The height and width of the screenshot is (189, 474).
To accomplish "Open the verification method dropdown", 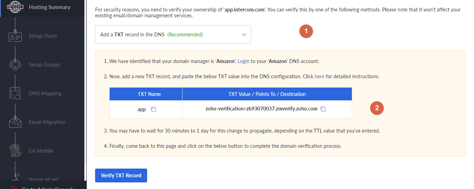I will pos(173,34).
